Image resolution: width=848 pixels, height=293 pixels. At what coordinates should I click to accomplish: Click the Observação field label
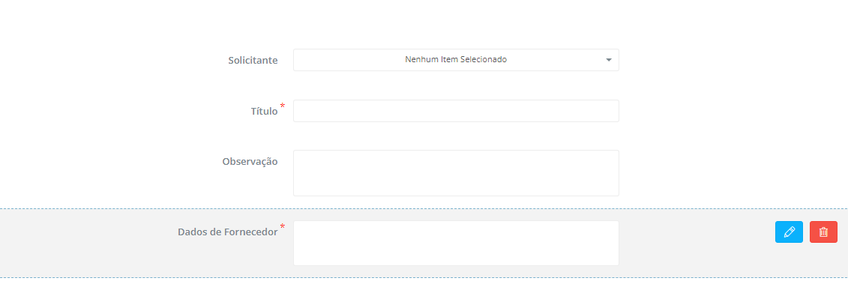250,161
